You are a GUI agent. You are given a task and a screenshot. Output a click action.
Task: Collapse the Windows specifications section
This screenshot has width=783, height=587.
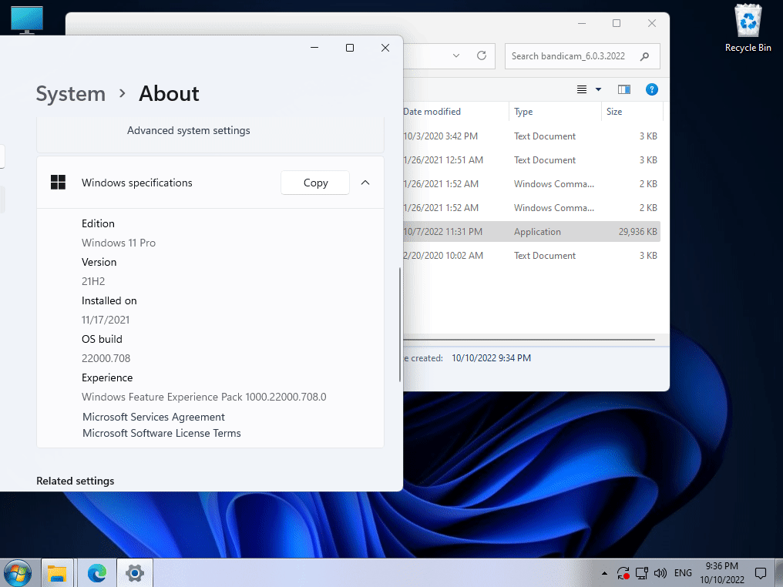pos(365,183)
